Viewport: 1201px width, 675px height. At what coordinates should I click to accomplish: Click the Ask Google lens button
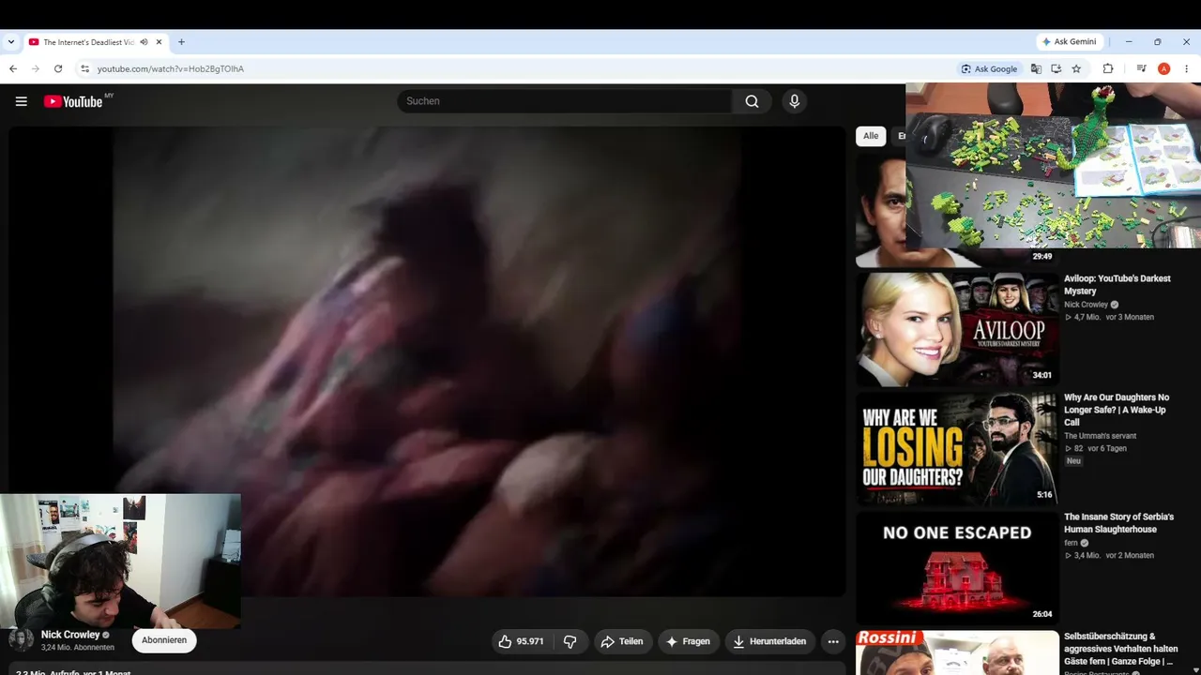(990, 68)
